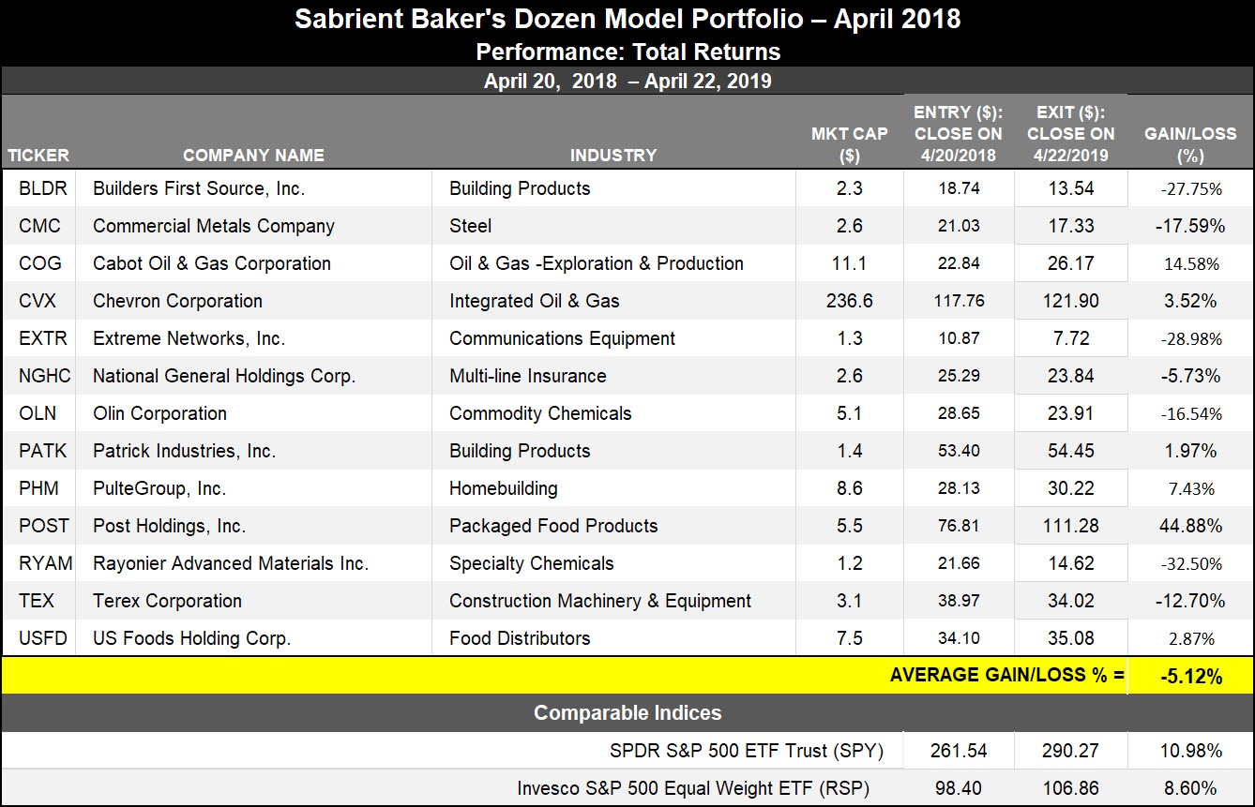
Task: Click Homebuilding industry cell
Action: point(504,488)
